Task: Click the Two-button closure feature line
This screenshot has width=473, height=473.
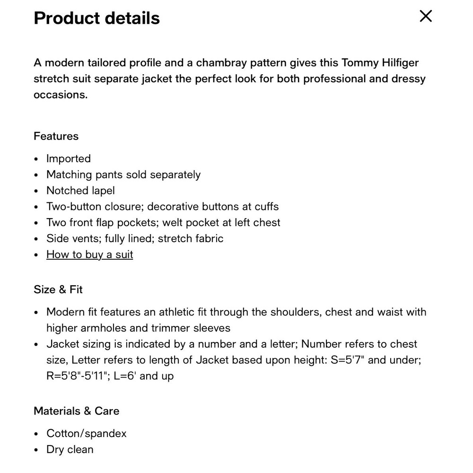Action: point(162,206)
